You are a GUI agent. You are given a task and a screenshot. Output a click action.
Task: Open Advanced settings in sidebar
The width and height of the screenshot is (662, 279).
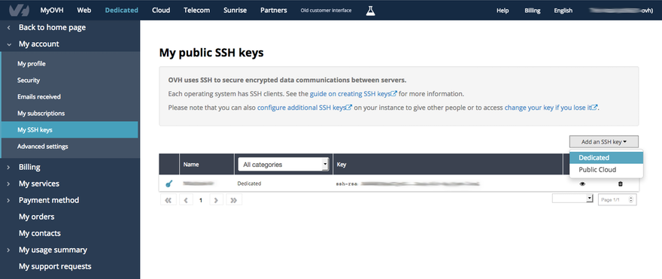tap(43, 147)
